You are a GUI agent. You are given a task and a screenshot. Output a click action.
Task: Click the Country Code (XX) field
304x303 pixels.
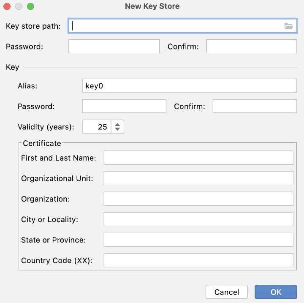pyautogui.click(x=198, y=260)
